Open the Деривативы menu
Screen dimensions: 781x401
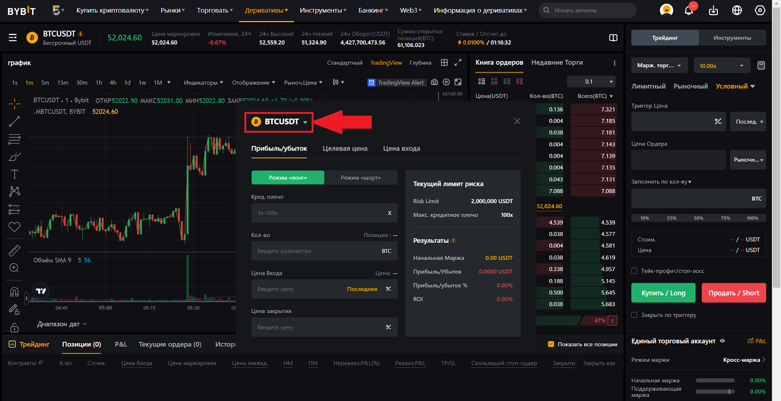266,10
